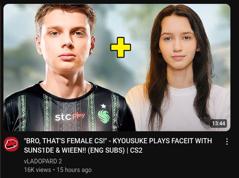
Task: Click the "CS2" text at the title end
Action: pyautogui.click(x=136, y=150)
